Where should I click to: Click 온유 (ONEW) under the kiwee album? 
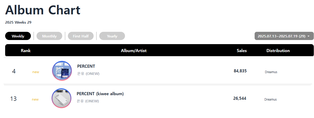88,101
